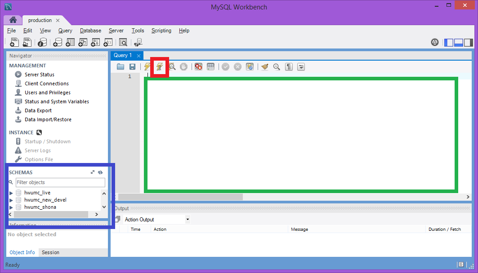This screenshot has width=478, height=273.
Task: Open preferences via the gear icon
Action: 435,42
